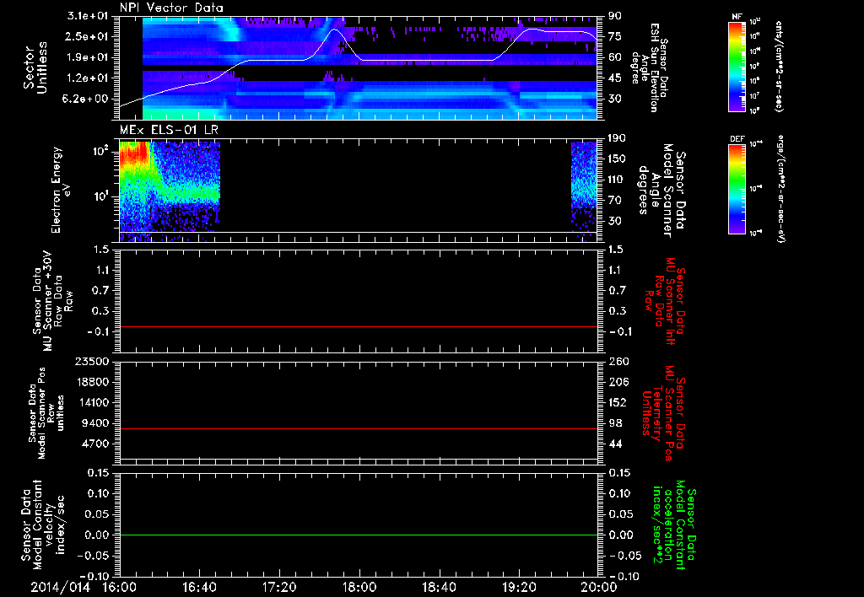
Task: Click the white sun elevation curve
Action: pyautogui.click(x=429, y=60)
